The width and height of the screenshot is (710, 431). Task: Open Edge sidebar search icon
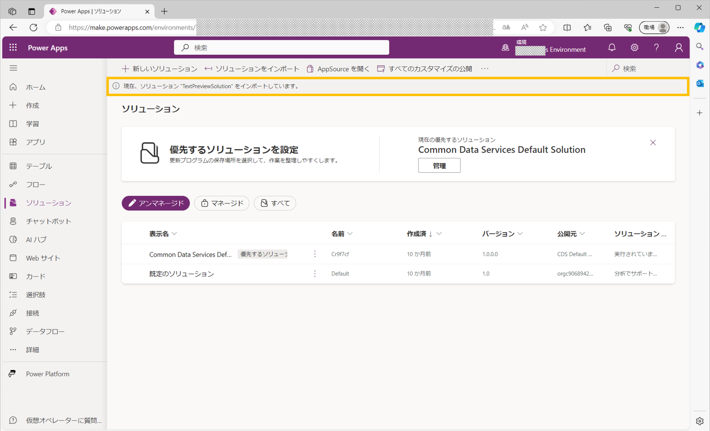coord(700,47)
